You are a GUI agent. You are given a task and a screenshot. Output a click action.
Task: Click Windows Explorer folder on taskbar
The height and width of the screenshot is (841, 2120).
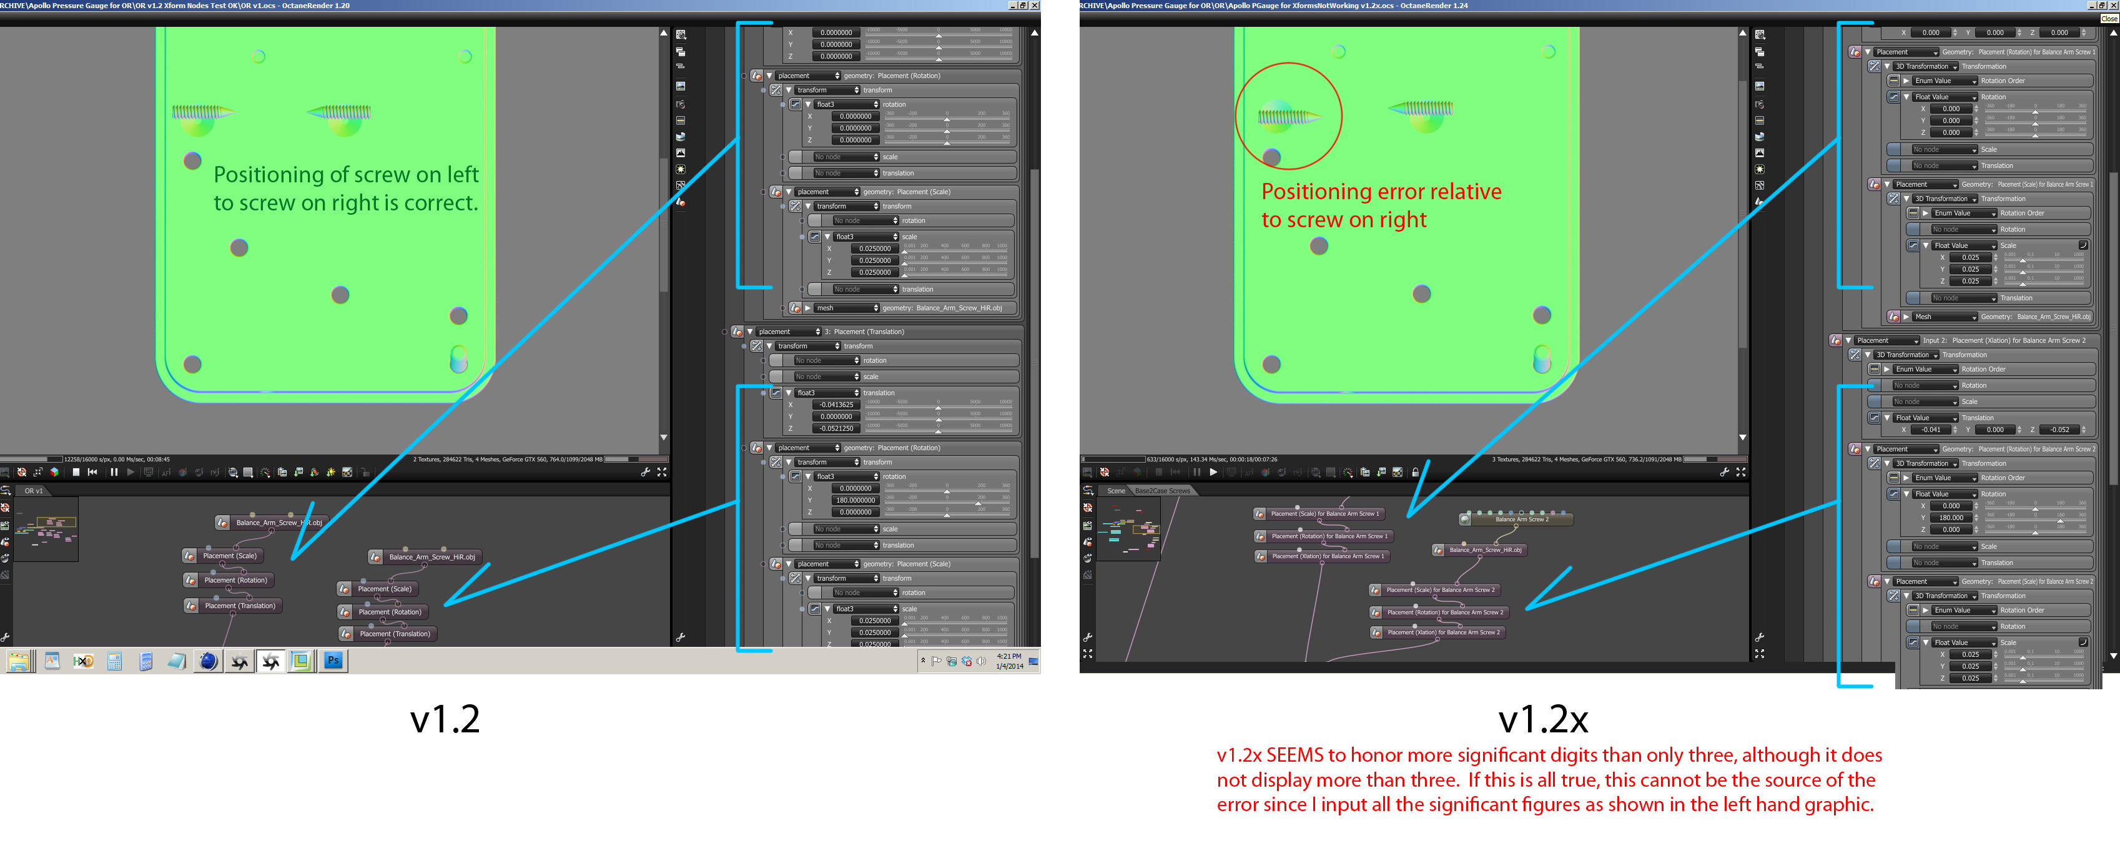[x=19, y=661]
